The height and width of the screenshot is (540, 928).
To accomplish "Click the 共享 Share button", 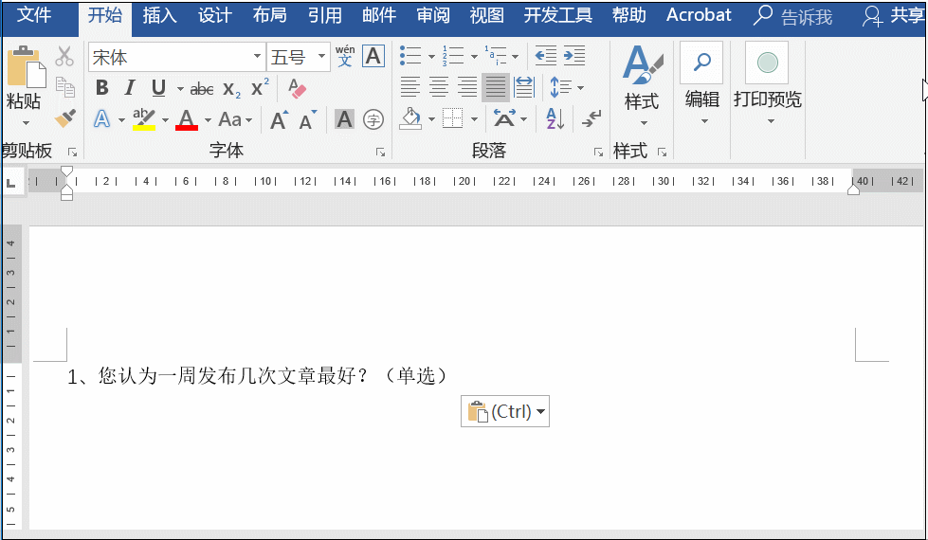I will tap(894, 16).
